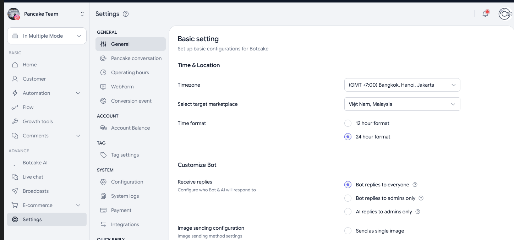Select AI replies to admins only option
Viewport: 514px width, 240px height.
348,212
